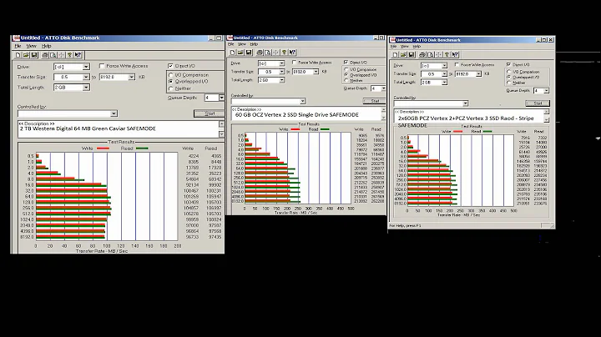Select Neither radio in Green Caviar window
This screenshot has width=601, height=337.
tap(171, 88)
